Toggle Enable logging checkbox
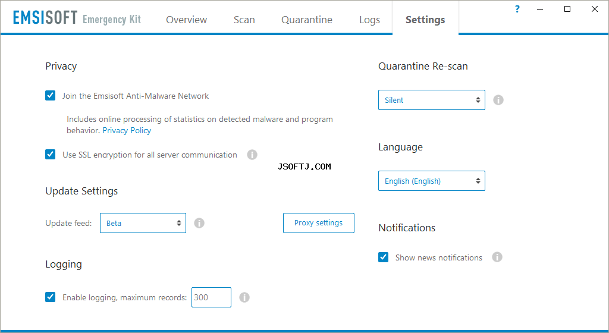This screenshot has width=609, height=333. click(x=50, y=297)
